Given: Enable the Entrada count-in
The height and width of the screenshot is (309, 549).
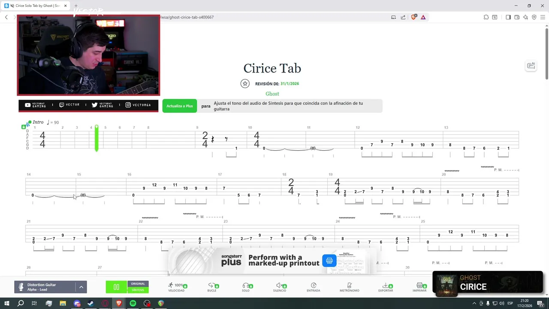Looking at the screenshot, I should pos(314,287).
